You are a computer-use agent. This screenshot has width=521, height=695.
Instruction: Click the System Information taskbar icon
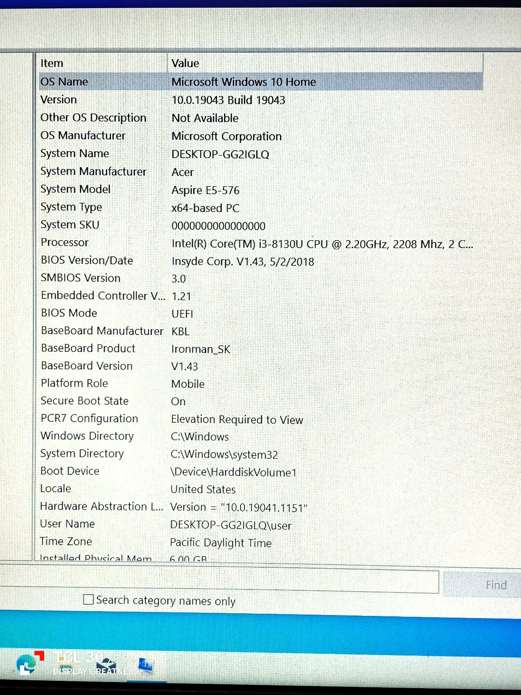[x=145, y=665]
